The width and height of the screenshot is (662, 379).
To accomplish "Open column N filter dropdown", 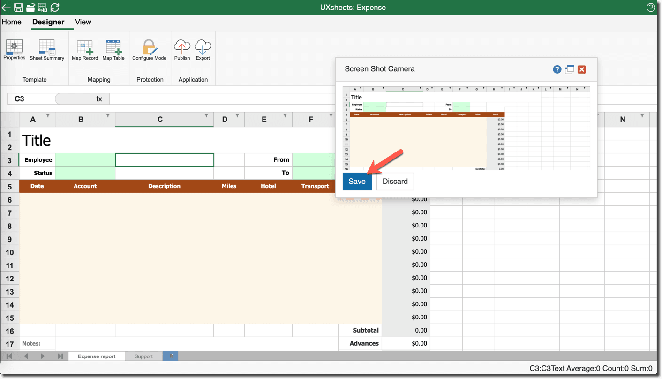I will tap(642, 116).
